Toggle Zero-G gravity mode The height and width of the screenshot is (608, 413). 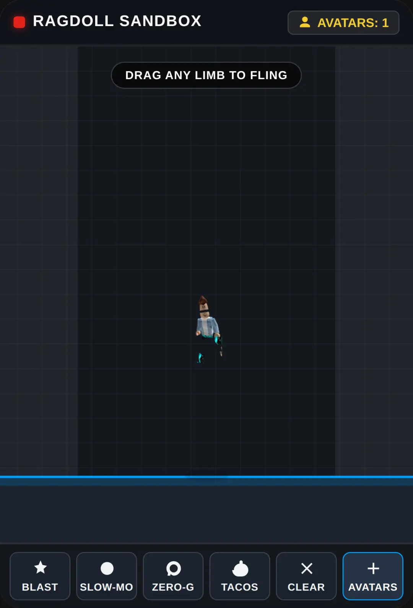(x=173, y=576)
